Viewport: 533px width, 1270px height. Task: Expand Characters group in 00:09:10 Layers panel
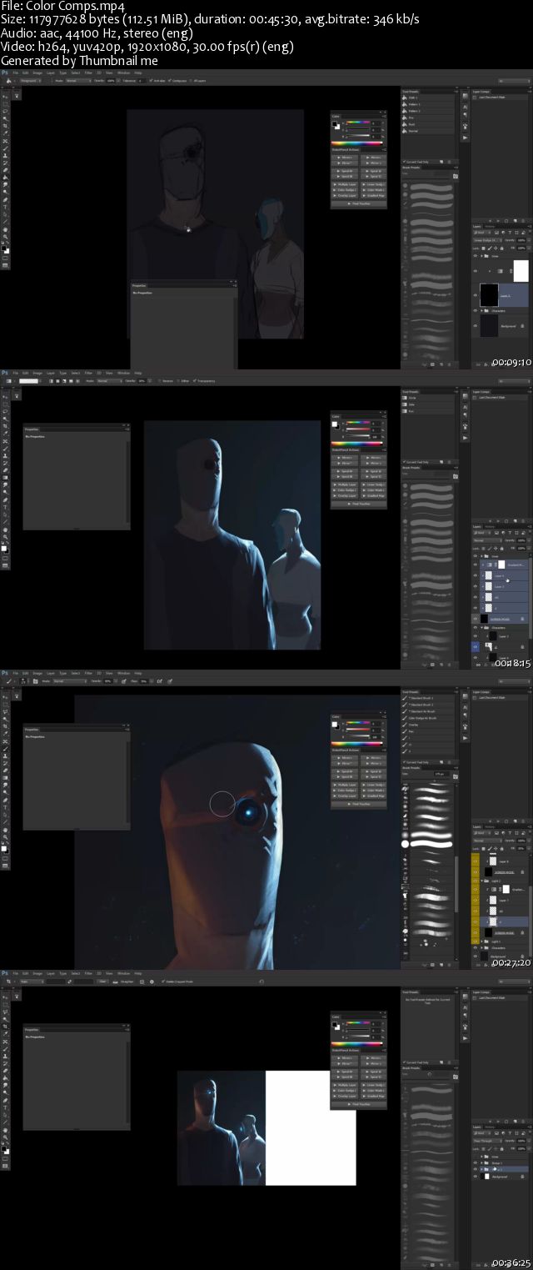coord(481,311)
